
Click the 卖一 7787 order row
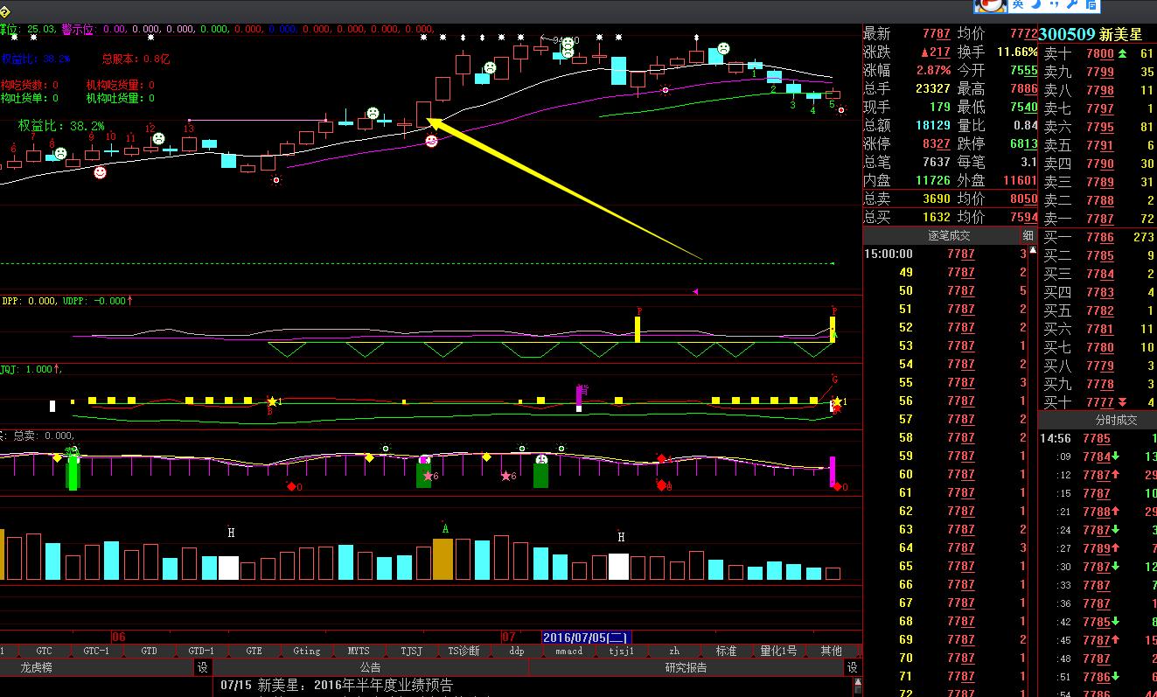tap(1098, 219)
